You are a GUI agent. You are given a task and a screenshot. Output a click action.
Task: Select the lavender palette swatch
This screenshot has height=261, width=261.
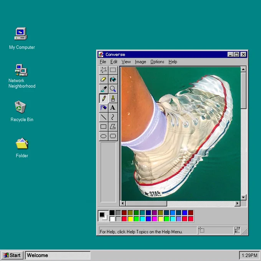(178, 219)
